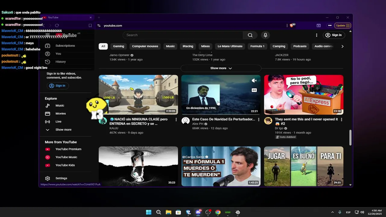
Task: Click the Dr Igo channel avatar
Action: click(x=268, y=121)
